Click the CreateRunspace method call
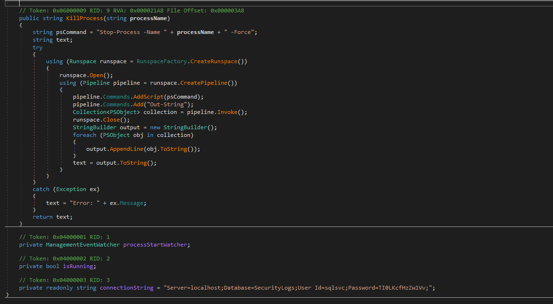This screenshot has height=304, width=553. point(214,62)
